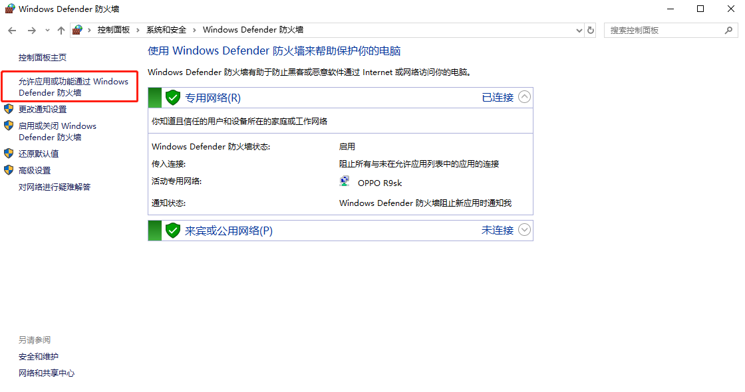The height and width of the screenshot is (392, 745).
Task: Click the 来宾或公用网络(P) heading
Action: pyautogui.click(x=229, y=231)
